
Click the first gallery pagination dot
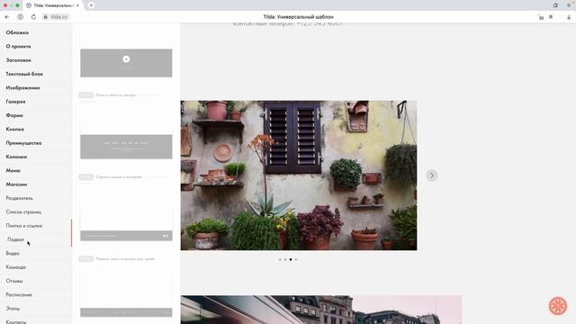tap(280, 259)
